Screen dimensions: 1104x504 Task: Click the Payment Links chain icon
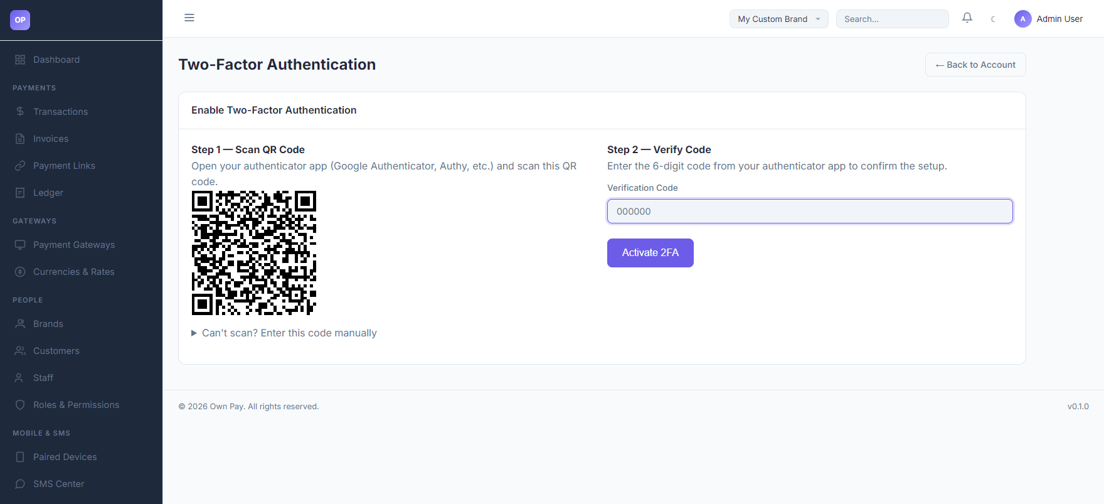tap(20, 166)
